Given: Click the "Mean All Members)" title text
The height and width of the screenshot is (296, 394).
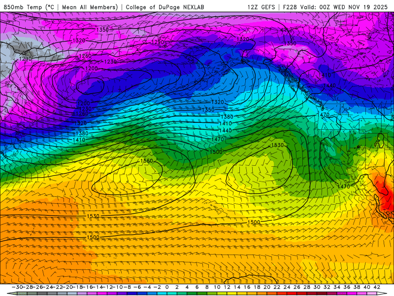Looking at the screenshot, I should point(90,7).
